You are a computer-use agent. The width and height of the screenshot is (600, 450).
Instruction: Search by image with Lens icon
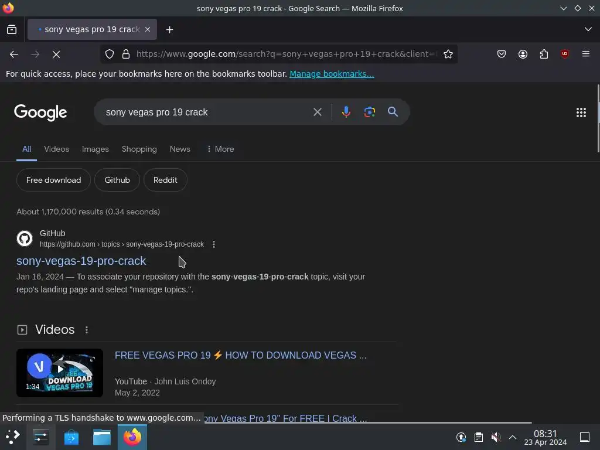tap(369, 112)
